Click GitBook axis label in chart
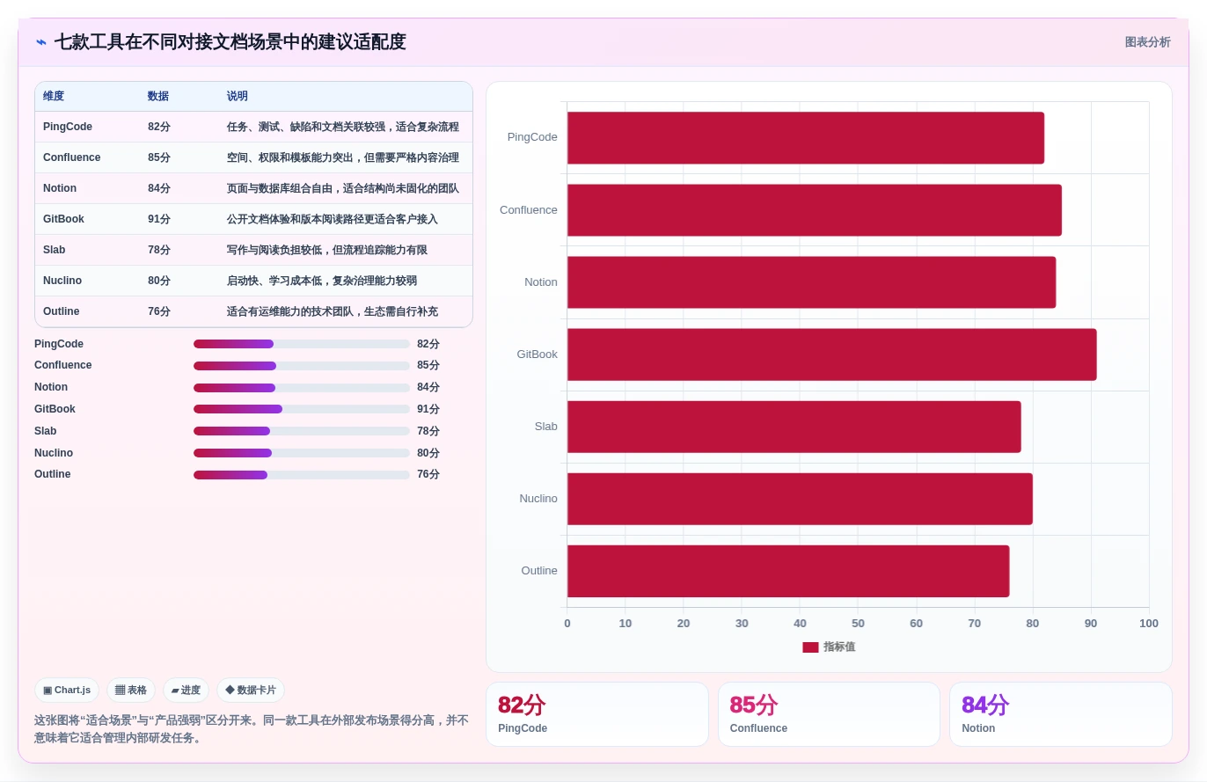Screen dimensions: 1207x782 (x=538, y=354)
